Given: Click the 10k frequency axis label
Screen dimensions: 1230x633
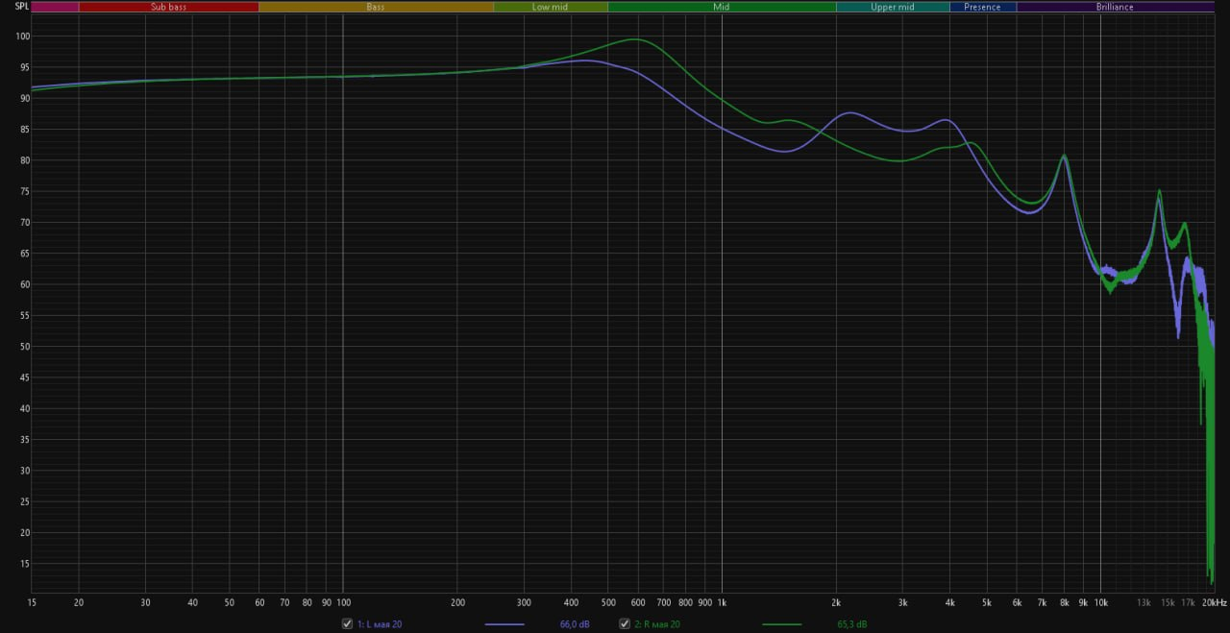Looking at the screenshot, I should coord(1100,603).
